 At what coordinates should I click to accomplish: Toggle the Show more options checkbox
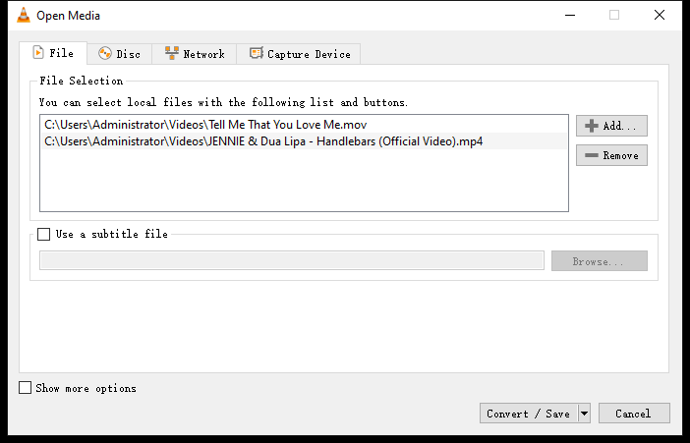[26, 388]
